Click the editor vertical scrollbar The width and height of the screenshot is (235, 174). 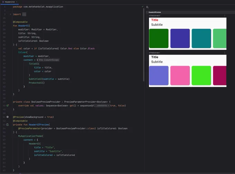(143, 45)
